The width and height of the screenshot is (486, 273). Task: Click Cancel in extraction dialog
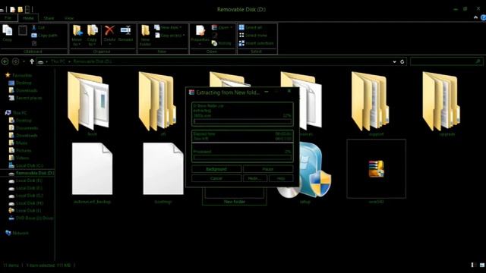pyautogui.click(x=216, y=178)
